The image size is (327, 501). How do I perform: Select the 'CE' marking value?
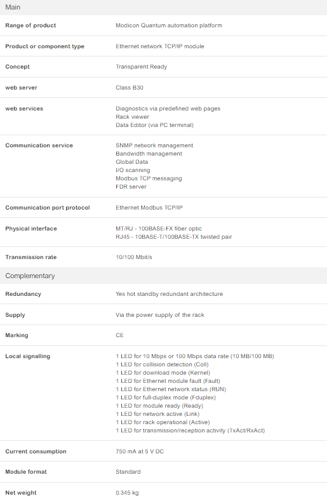click(x=119, y=335)
